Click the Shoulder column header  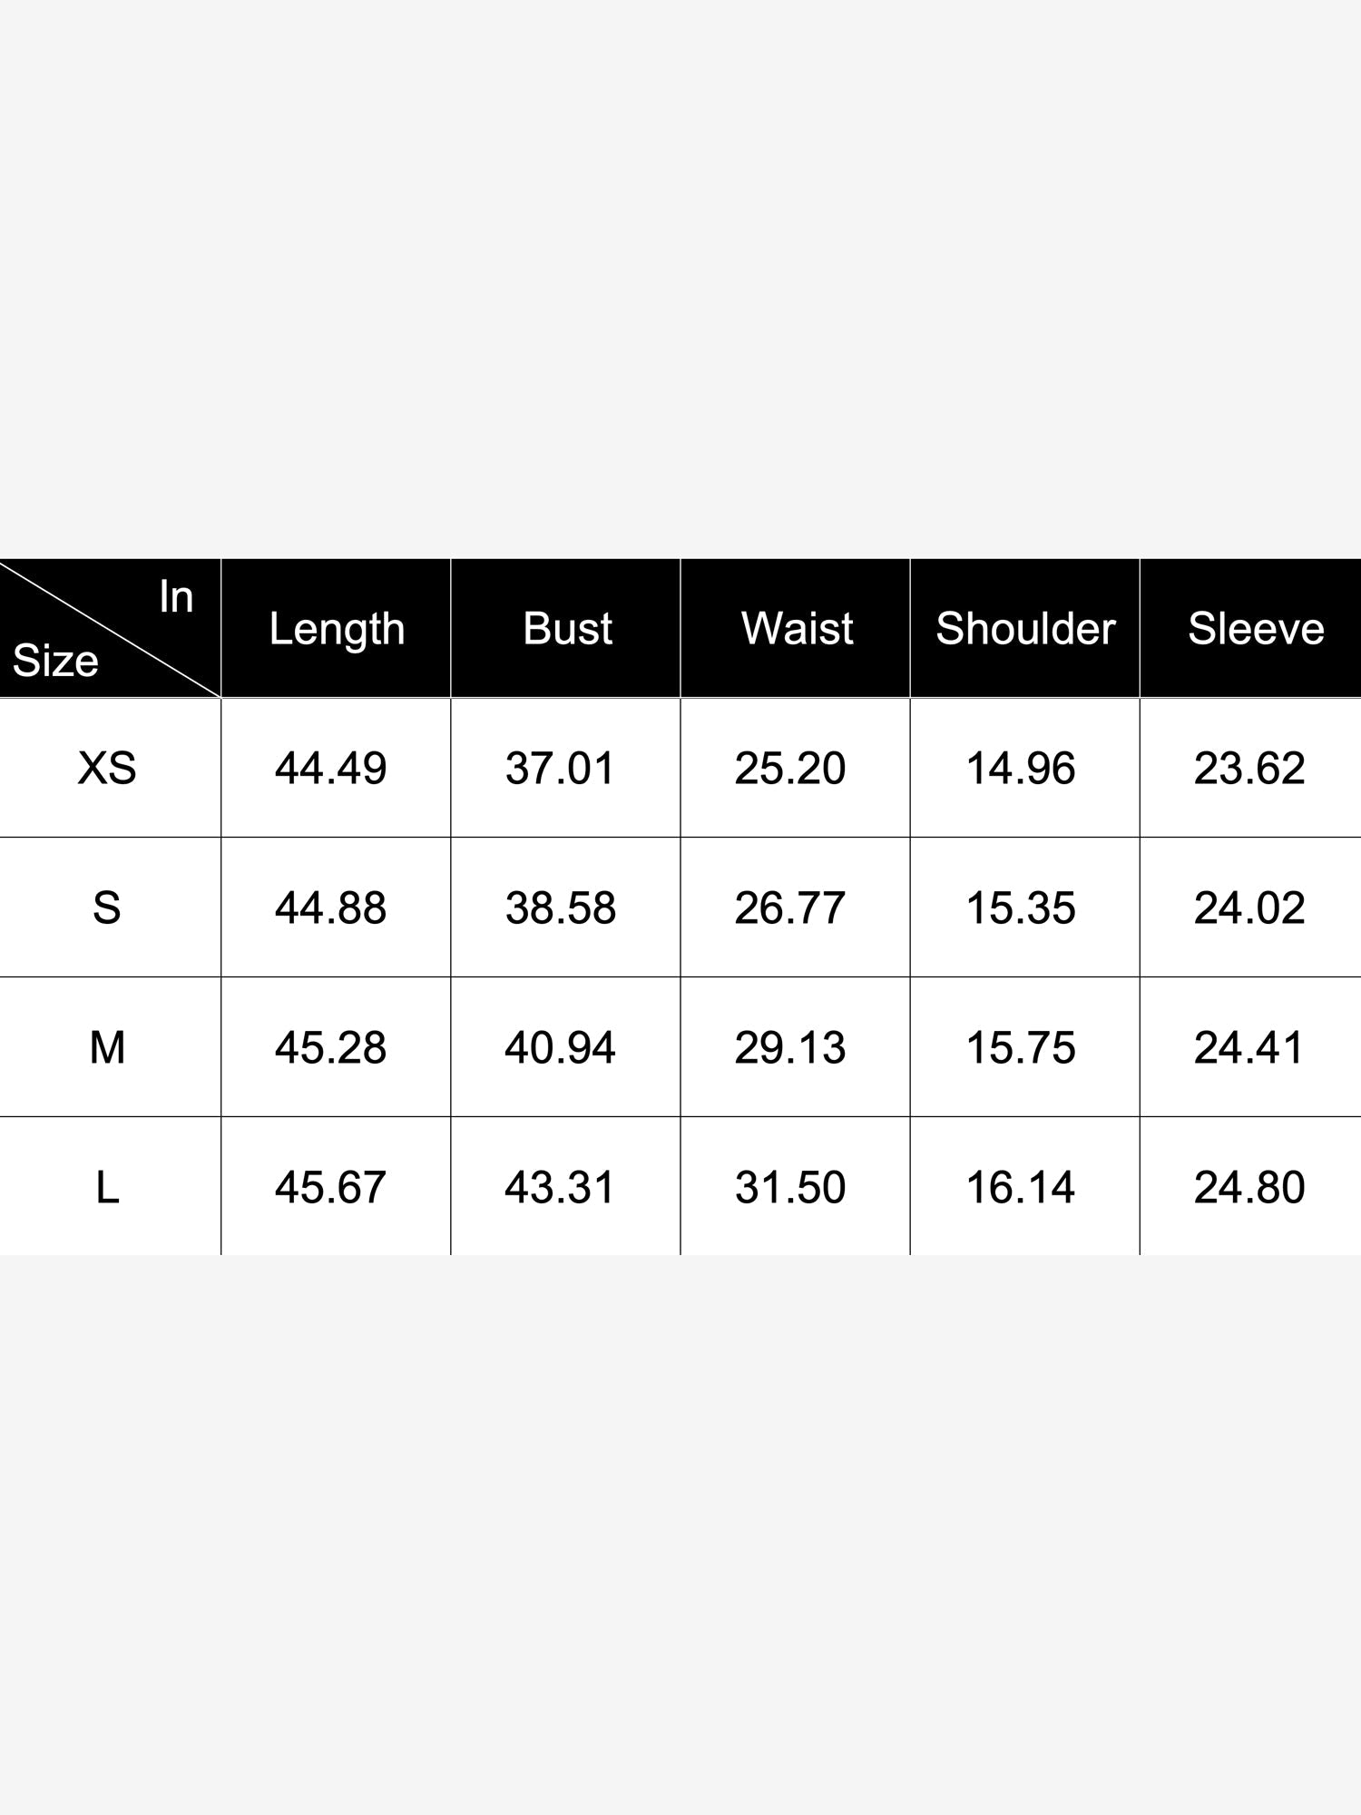[x=1025, y=629]
